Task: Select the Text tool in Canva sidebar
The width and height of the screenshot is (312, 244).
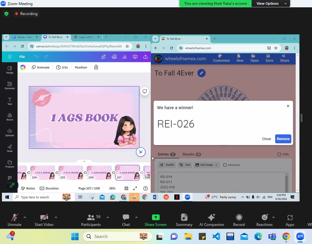Action: (10, 101)
